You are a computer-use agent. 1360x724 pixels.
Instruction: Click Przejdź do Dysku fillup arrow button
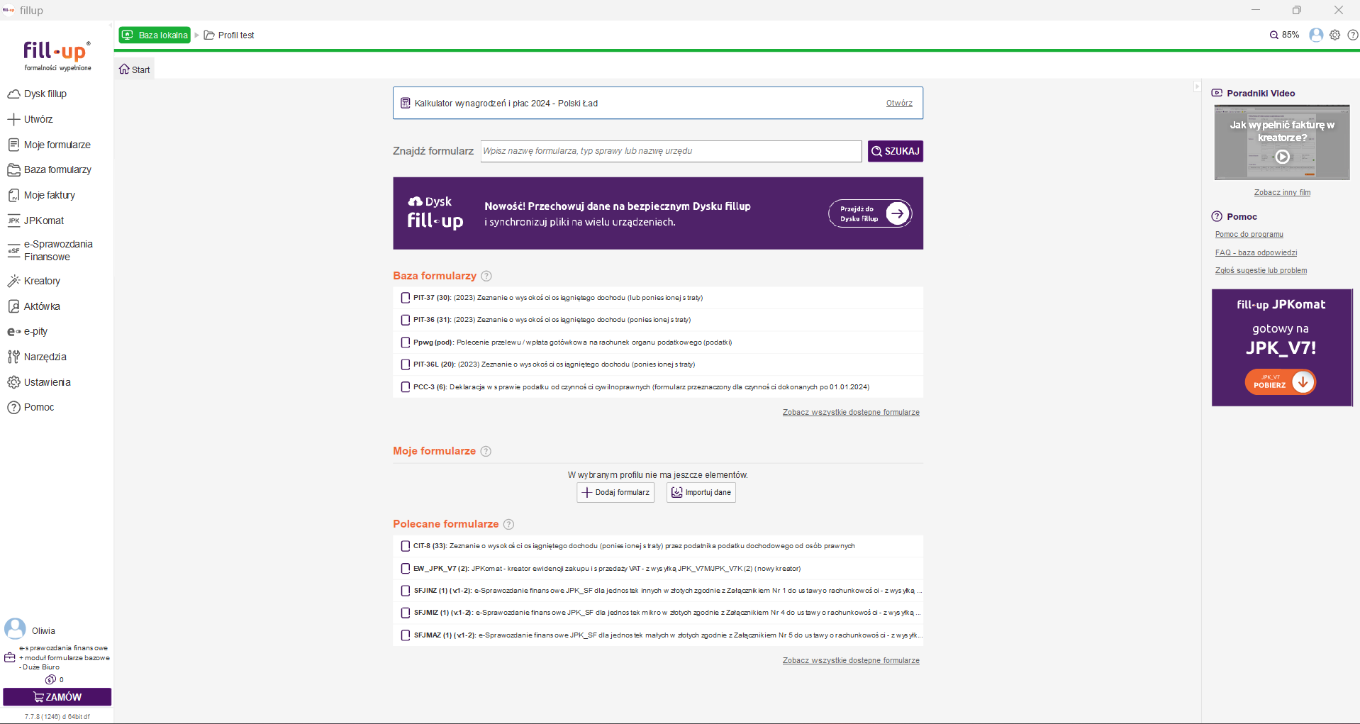click(870, 213)
